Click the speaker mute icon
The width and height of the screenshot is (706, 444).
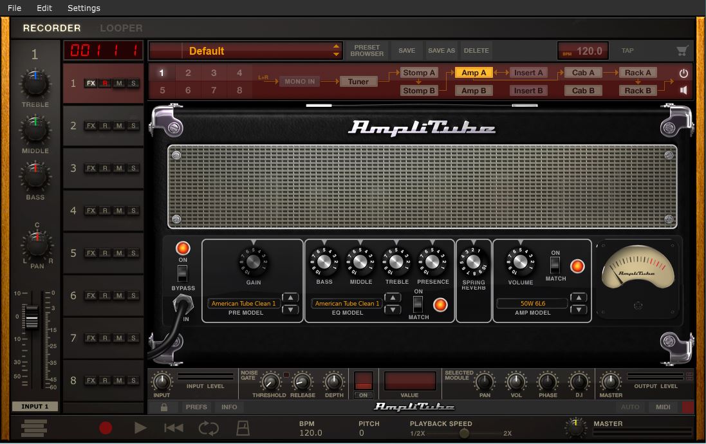(x=683, y=91)
